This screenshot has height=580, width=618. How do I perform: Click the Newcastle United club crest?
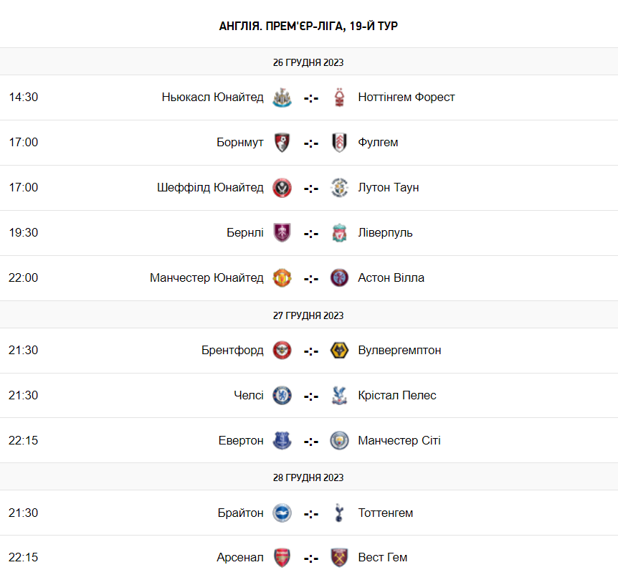282,98
